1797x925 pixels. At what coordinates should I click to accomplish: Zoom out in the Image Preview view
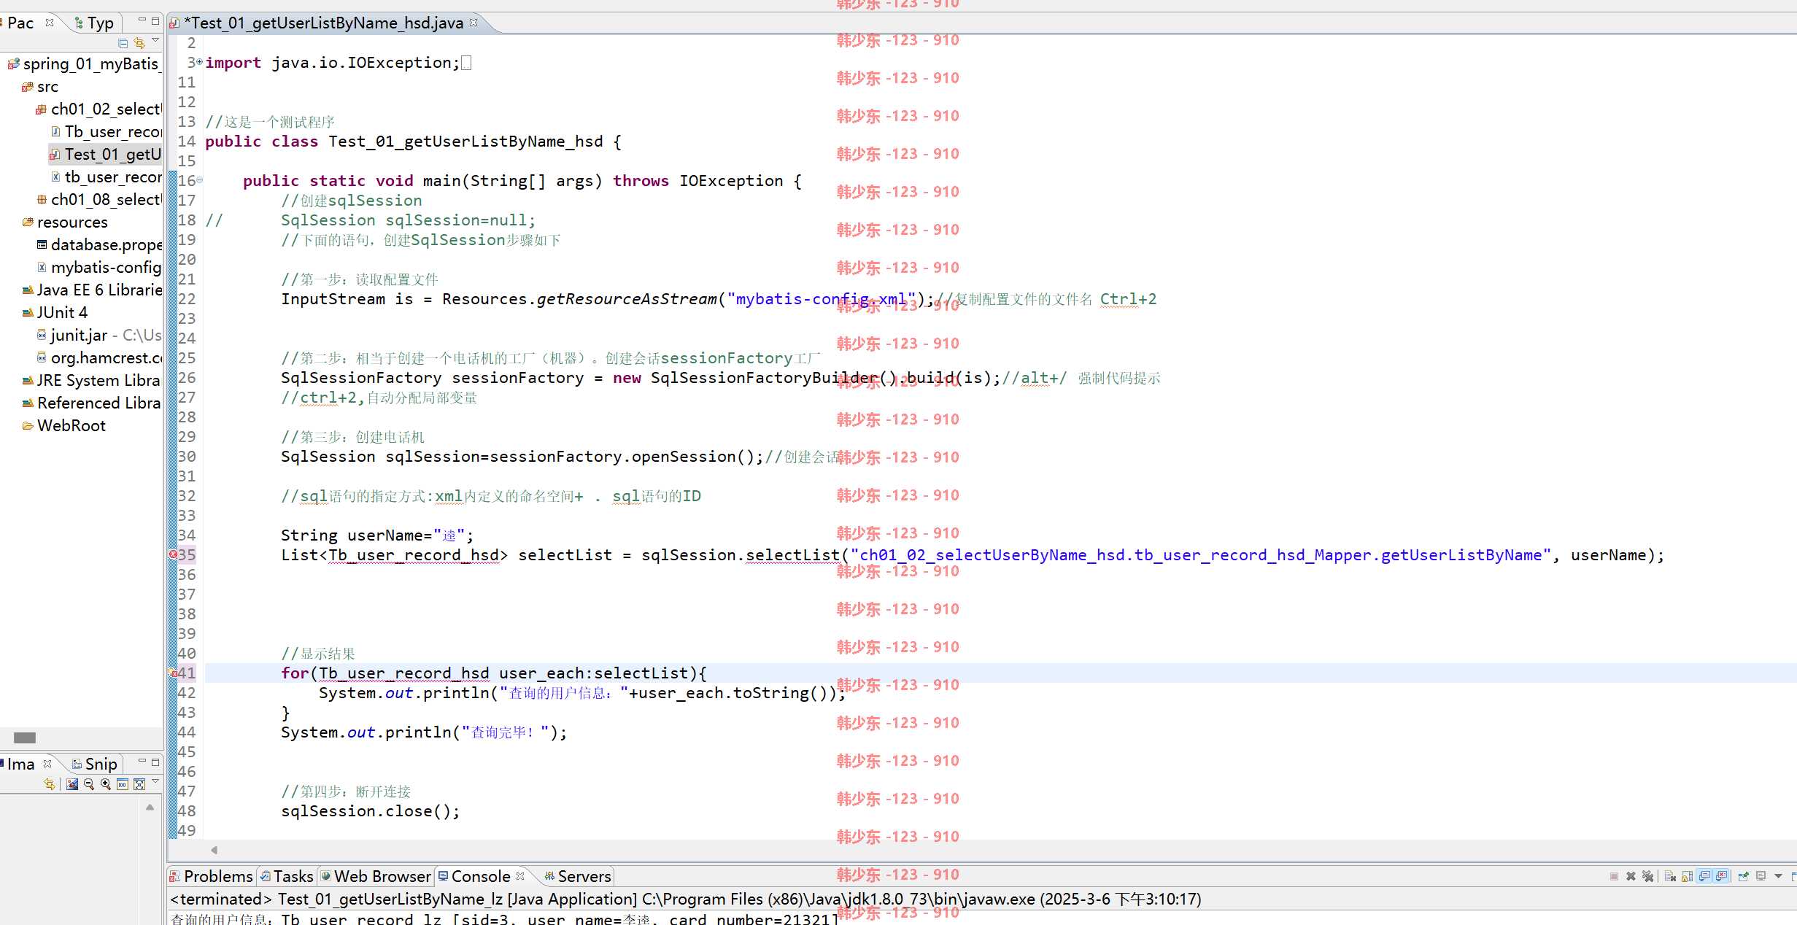pos(89,785)
